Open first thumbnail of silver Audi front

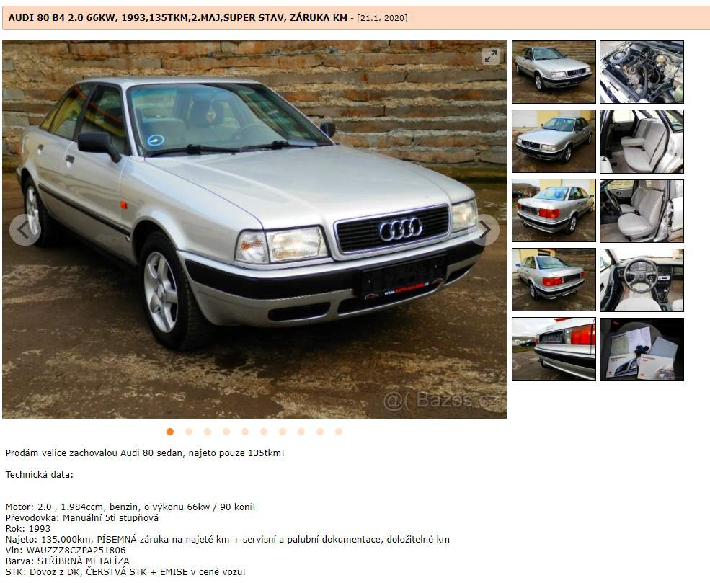coord(554,72)
